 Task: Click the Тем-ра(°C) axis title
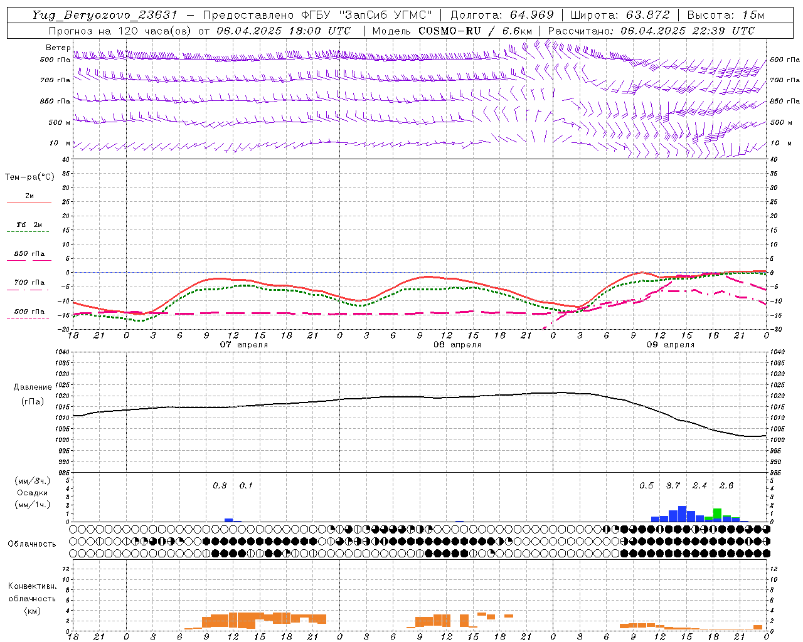pyautogui.click(x=29, y=177)
